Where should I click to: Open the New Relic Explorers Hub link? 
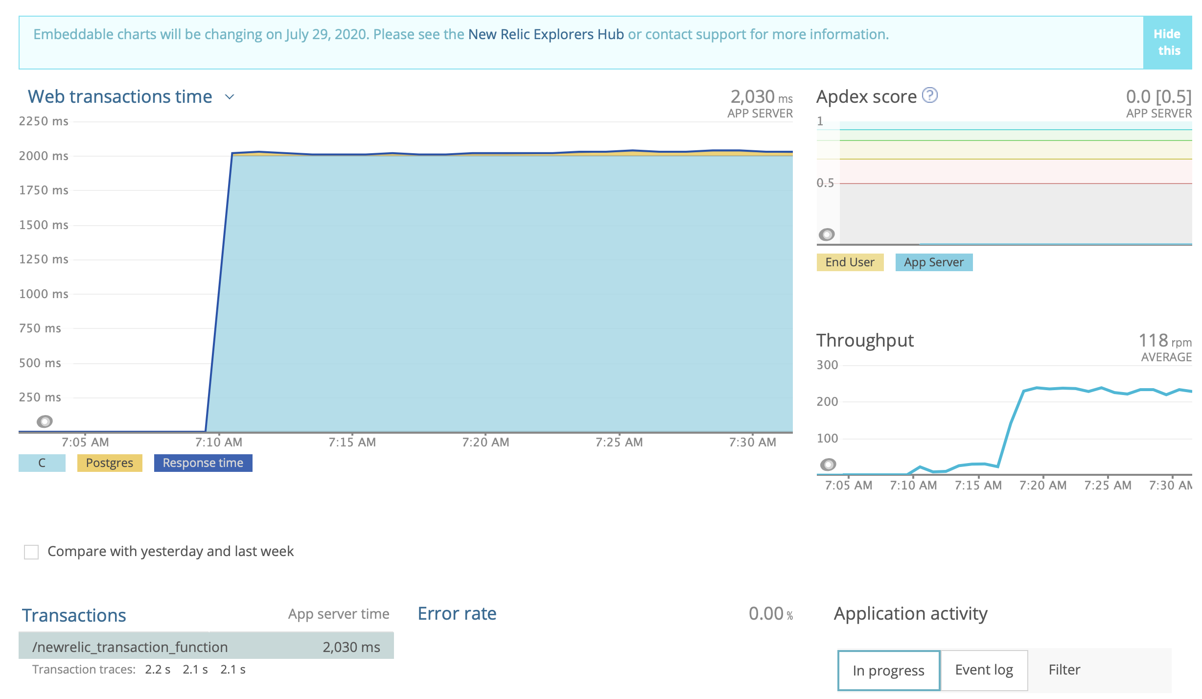tap(546, 34)
